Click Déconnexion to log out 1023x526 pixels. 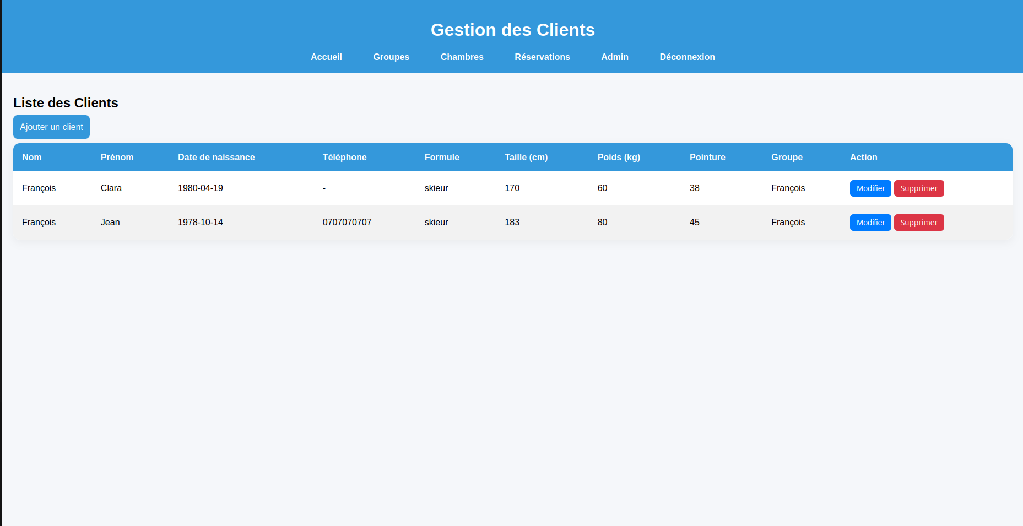click(x=687, y=57)
